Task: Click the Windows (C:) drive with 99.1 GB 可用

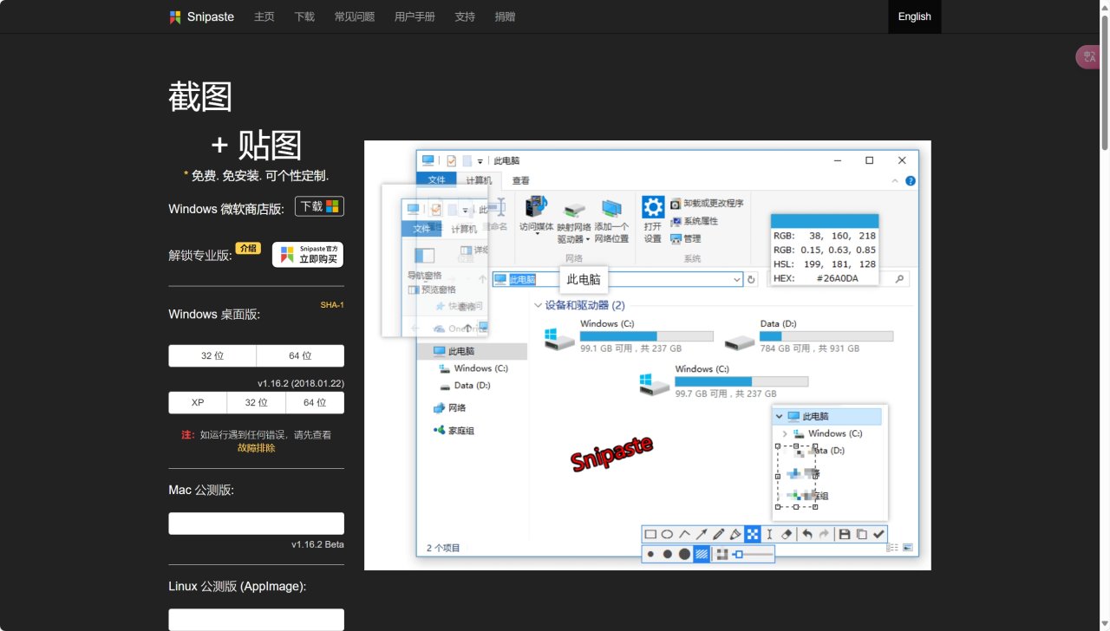Action: tap(629, 335)
